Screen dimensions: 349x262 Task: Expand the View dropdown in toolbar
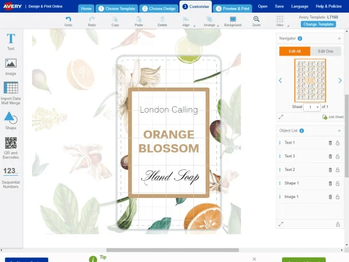(x=280, y=21)
